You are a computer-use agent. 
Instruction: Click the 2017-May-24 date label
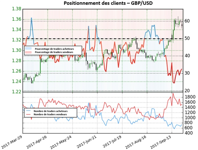[61, 142]
